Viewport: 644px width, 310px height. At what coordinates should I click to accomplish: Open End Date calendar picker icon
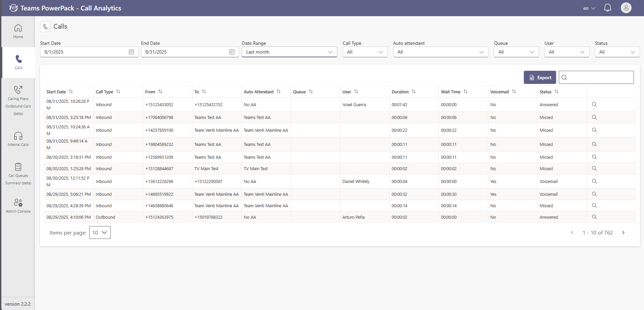tap(232, 52)
